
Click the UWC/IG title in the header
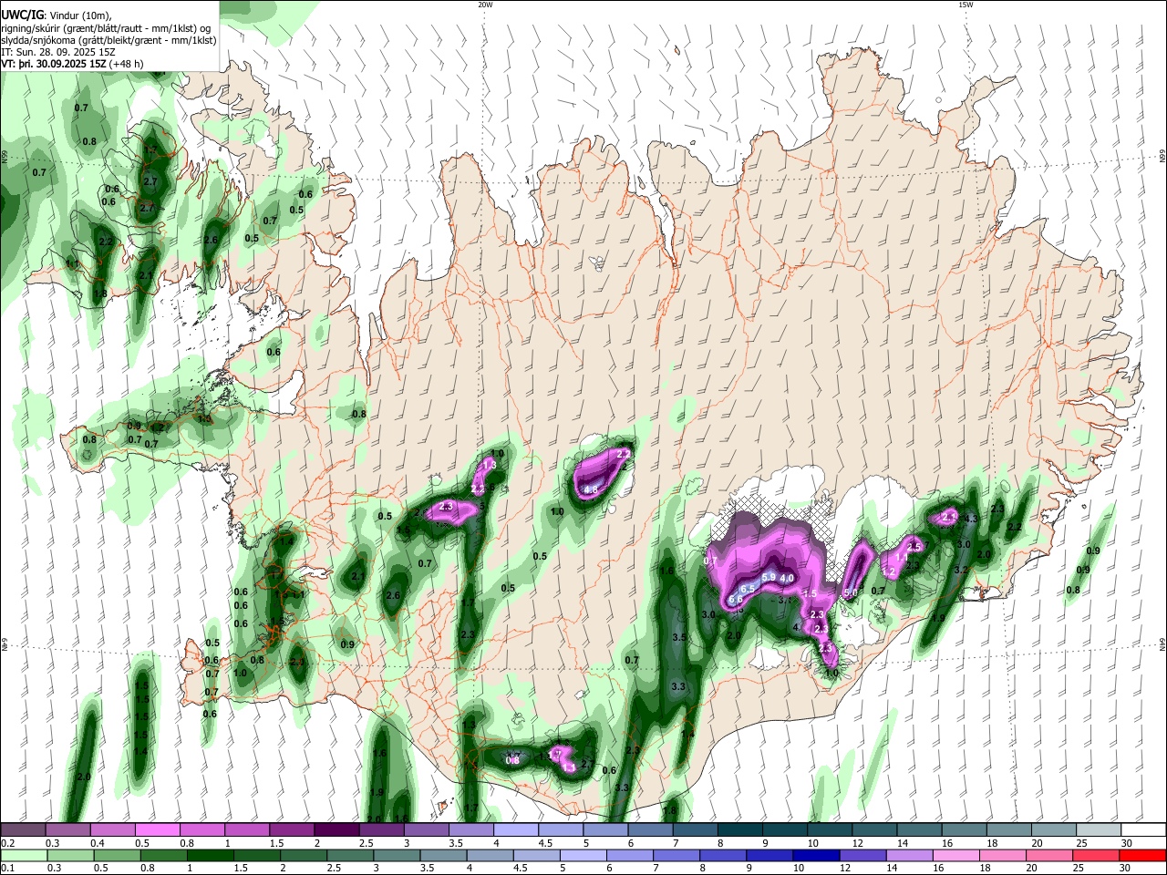pyautogui.click(x=22, y=15)
